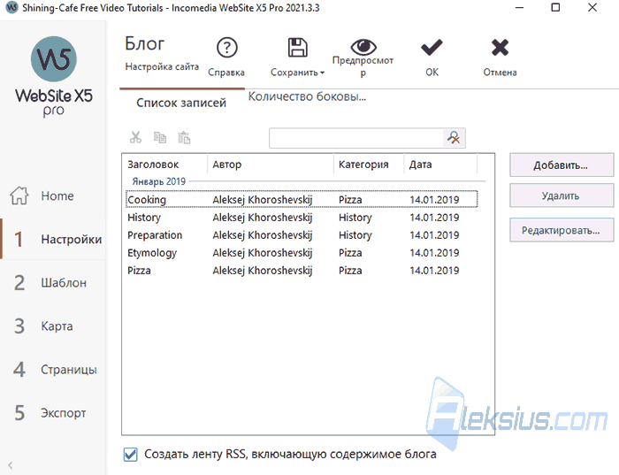Go to Home in sidebar
The height and width of the screenshot is (475, 619).
point(42,195)
